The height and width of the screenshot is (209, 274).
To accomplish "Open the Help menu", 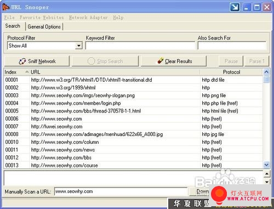I will [118, 18].
